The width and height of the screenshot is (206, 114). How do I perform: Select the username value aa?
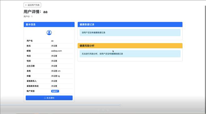click(x=52, y=41)
